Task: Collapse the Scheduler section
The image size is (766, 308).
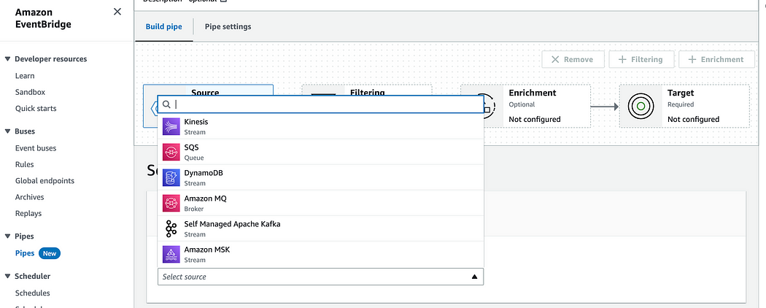Action: tap(8, 276)
